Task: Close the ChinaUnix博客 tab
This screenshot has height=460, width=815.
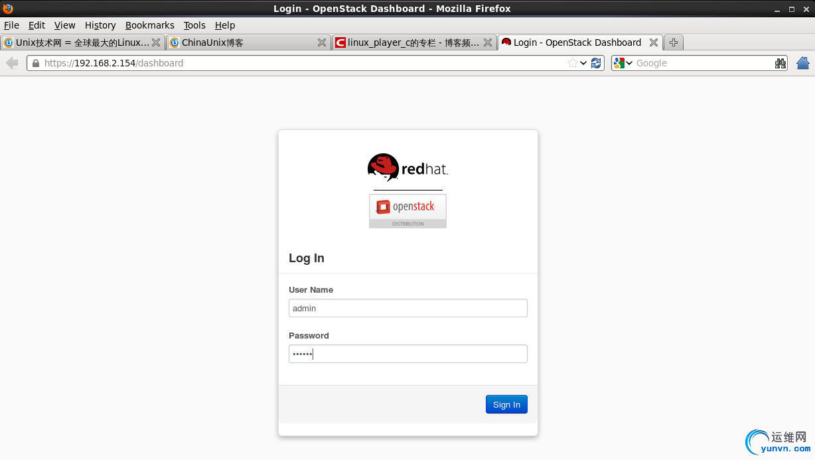Action: click(322, 42)
